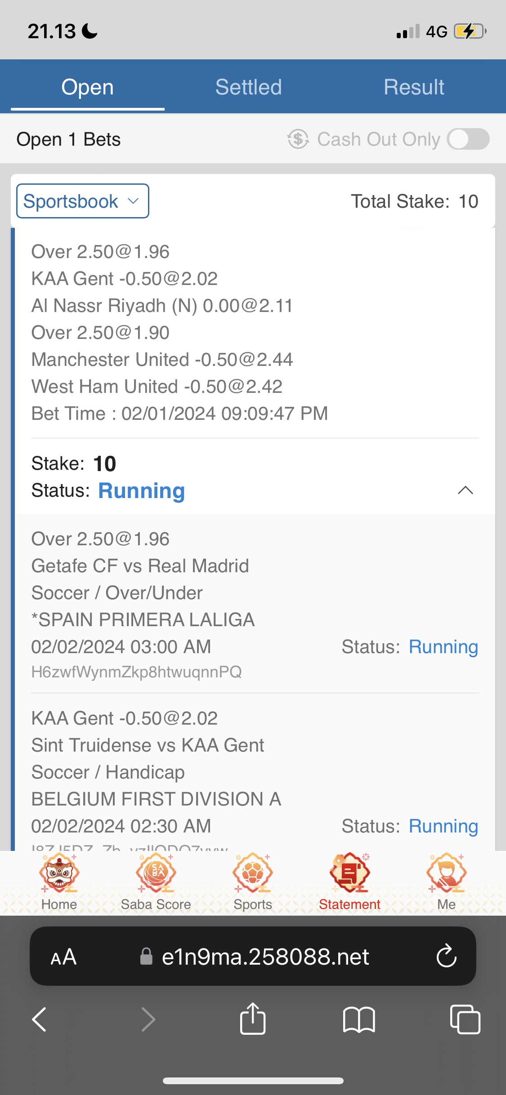Switch to the Settled tab
The image size is (506, 1095).
(248, 87)
